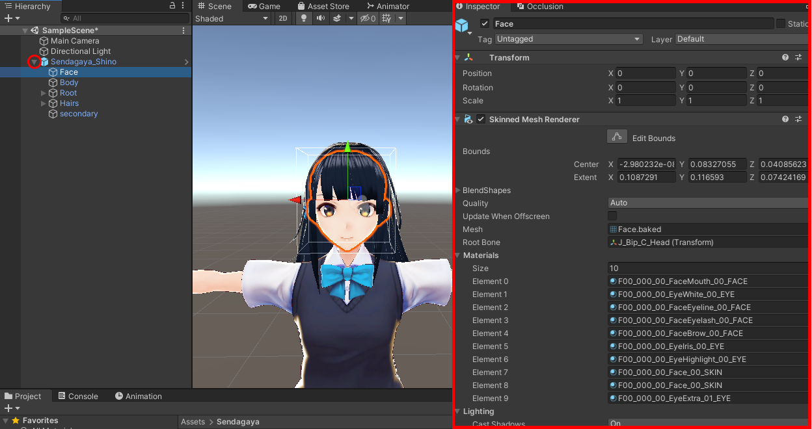
Task: Click Root Bone field J_Bip_C_Head
Action: (709, 242)
